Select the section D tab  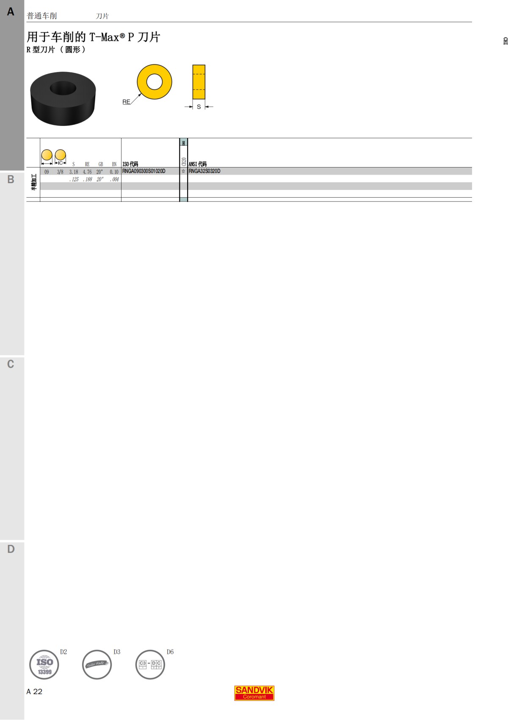tap(12, 630)
